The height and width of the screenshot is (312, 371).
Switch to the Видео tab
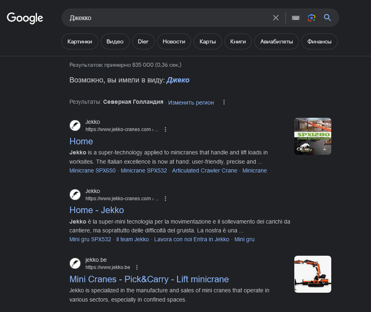115,41
